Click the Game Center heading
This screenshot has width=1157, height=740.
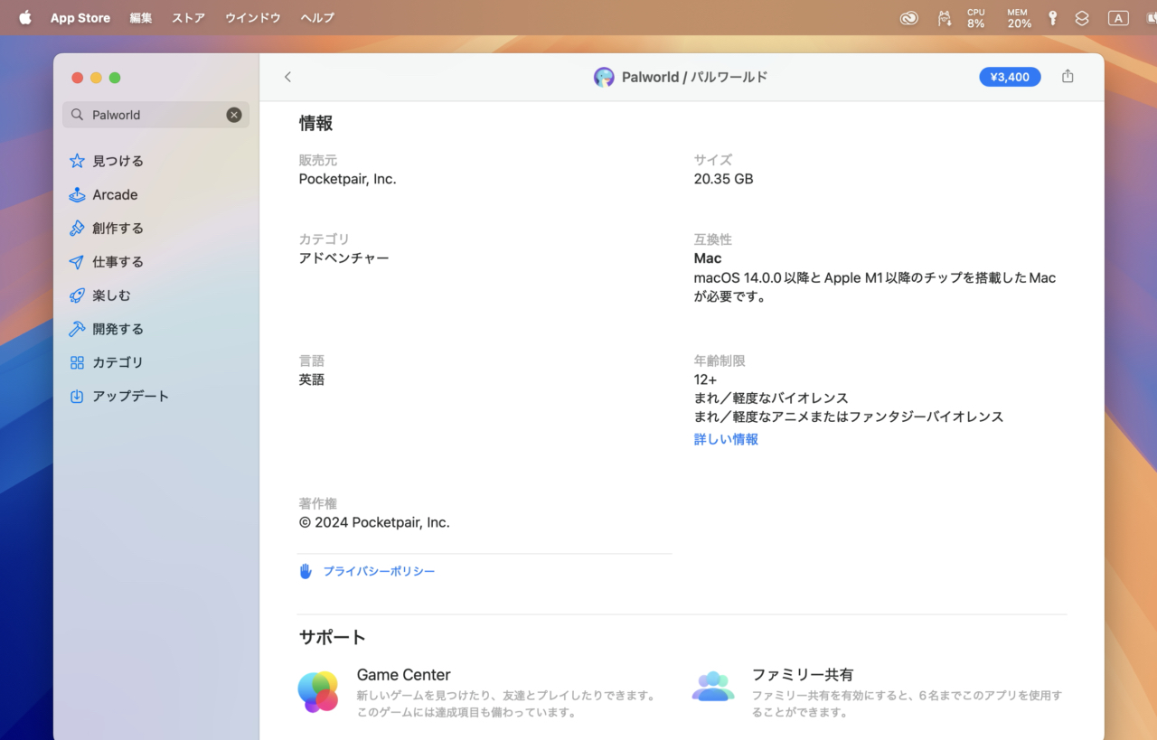pos(403,675)
